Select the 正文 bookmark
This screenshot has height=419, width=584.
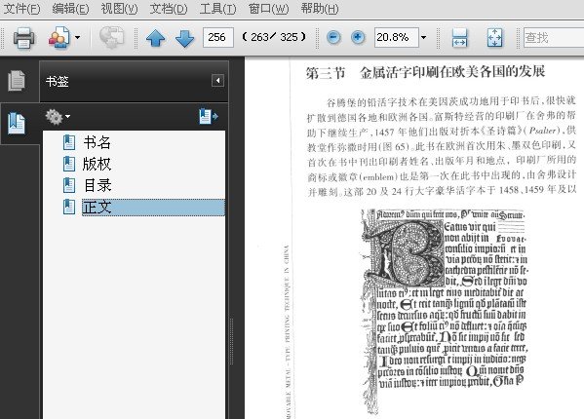tap(153, 208)
